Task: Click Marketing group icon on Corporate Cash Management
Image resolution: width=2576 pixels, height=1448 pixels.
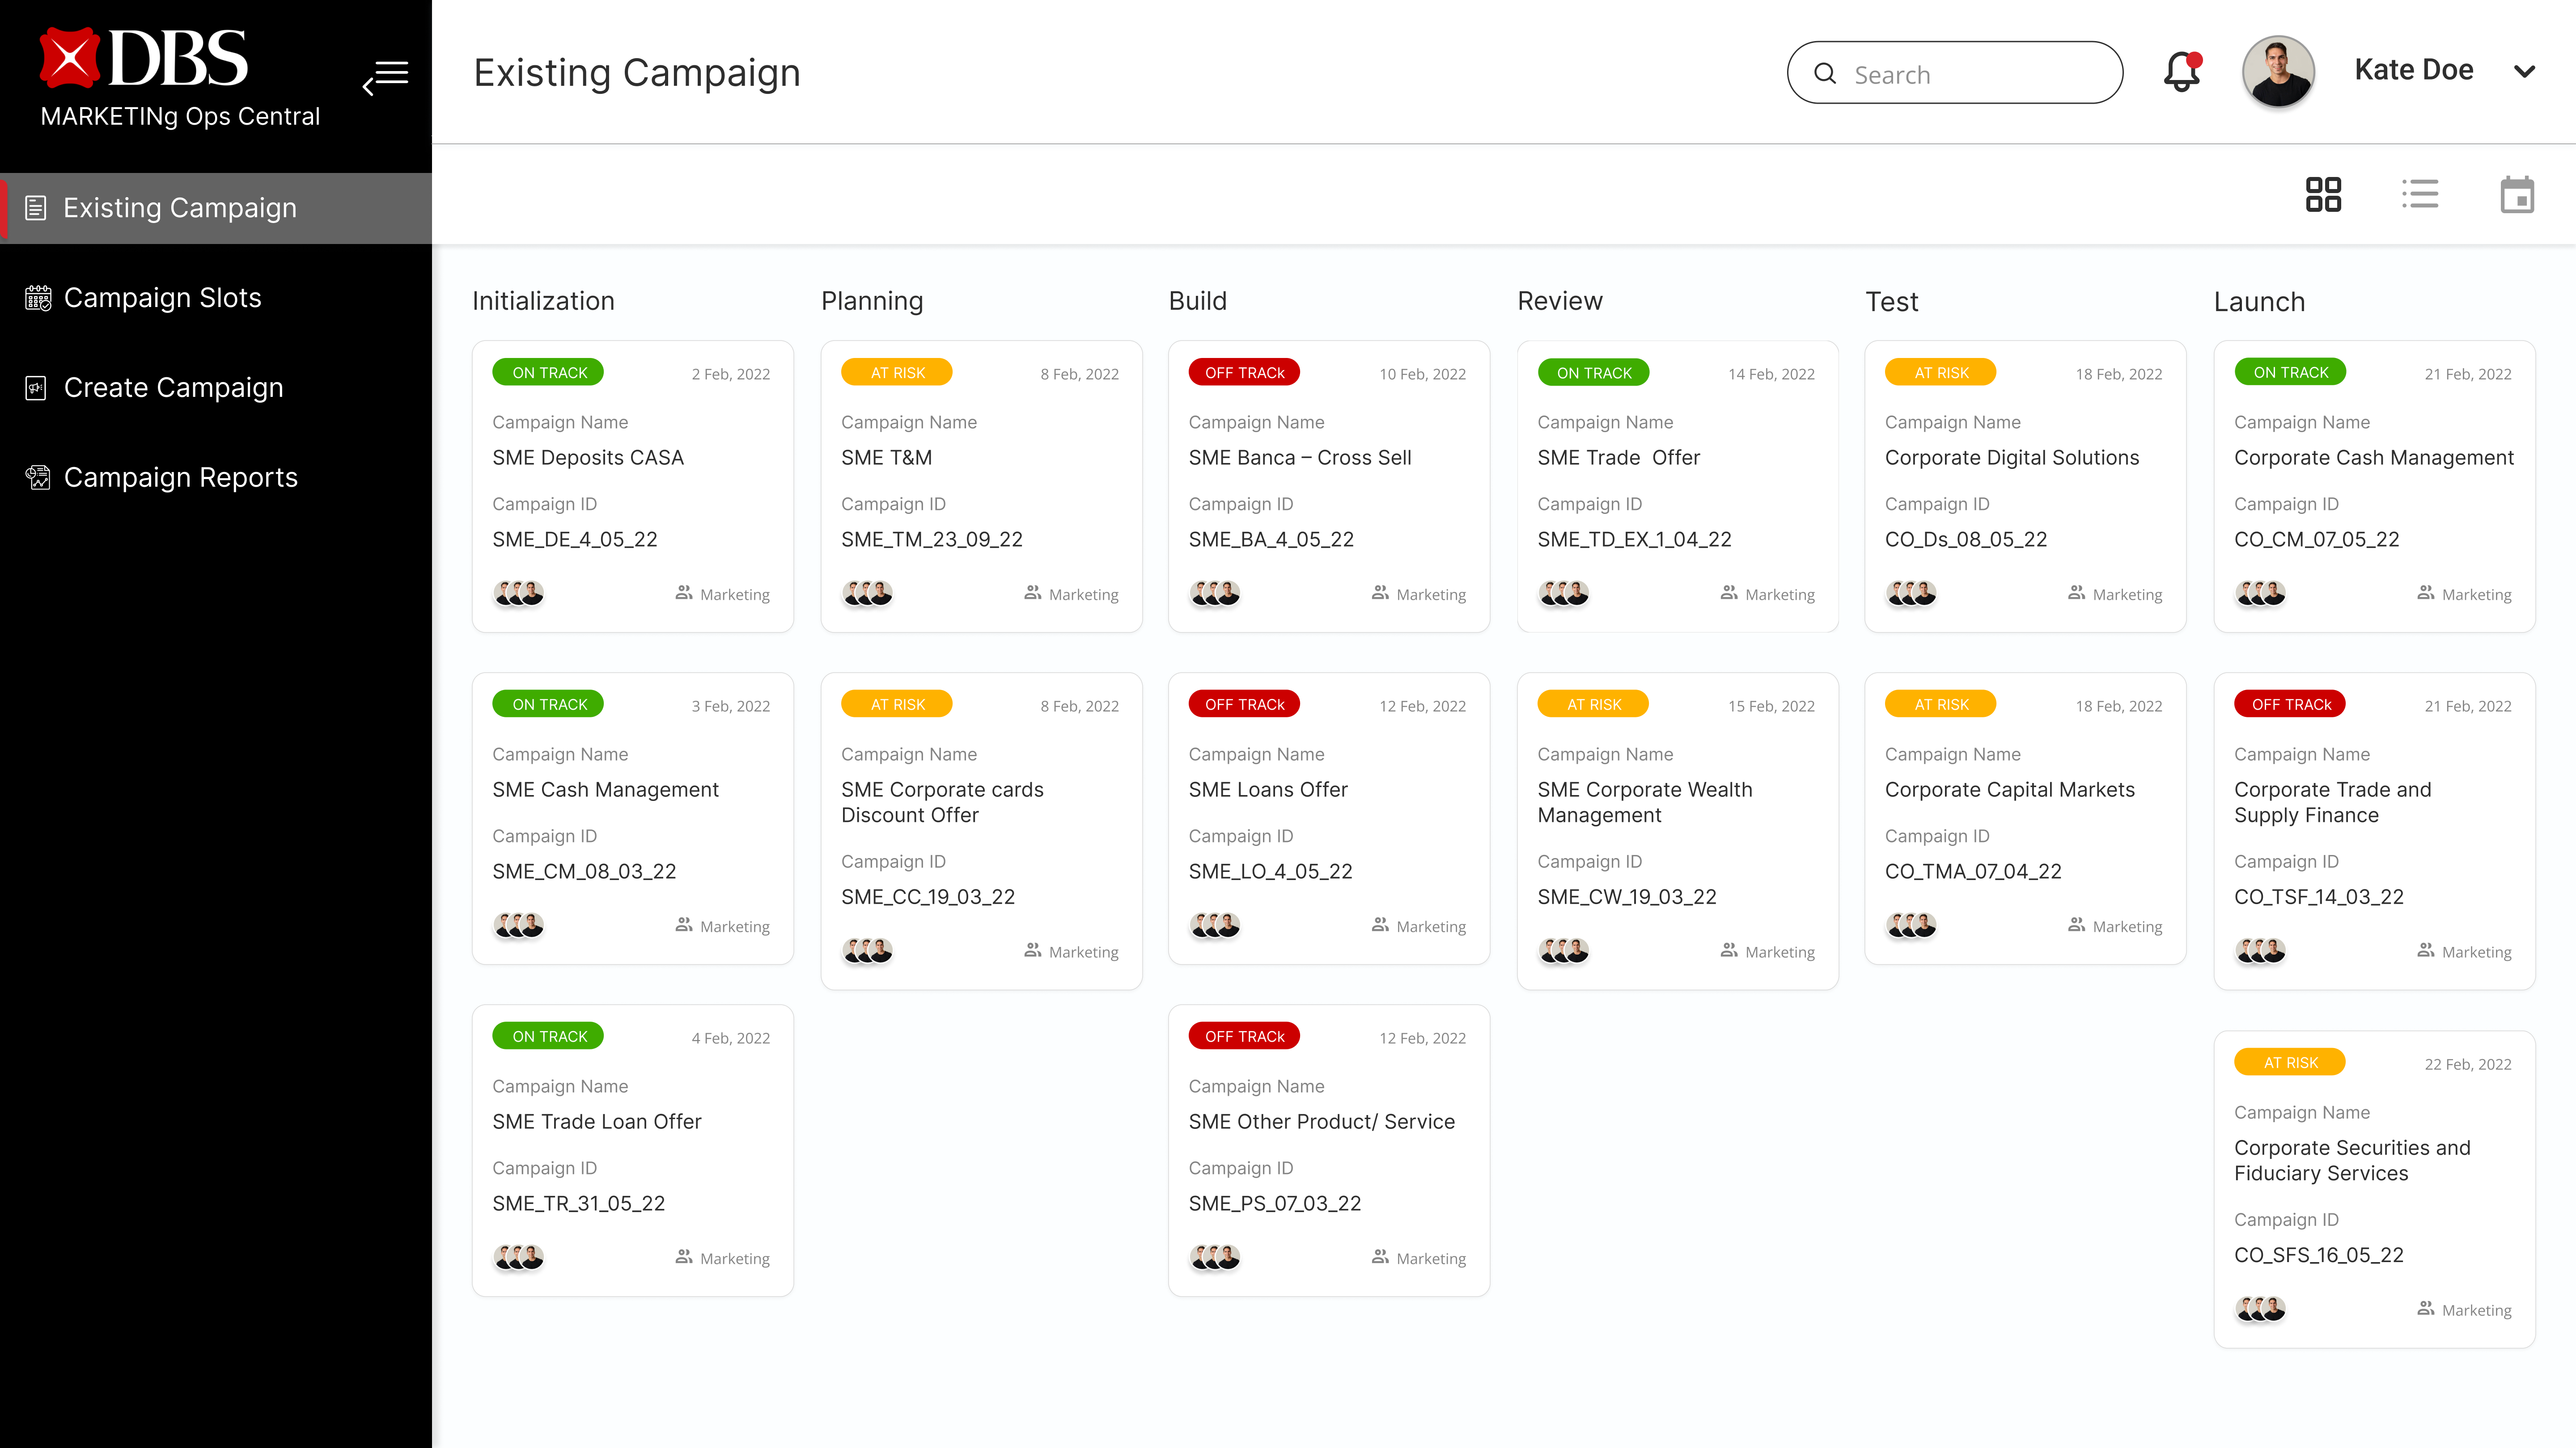Action: pos(2426,593)
